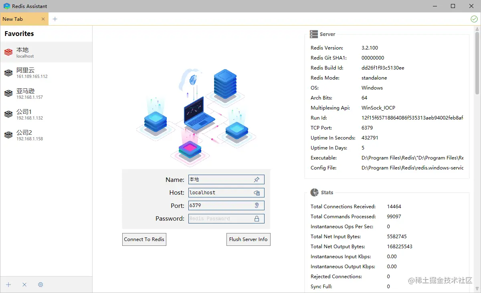Click the Connect To Redis button
This screenshot has height=293, width=481.
(x=144, y=239)
